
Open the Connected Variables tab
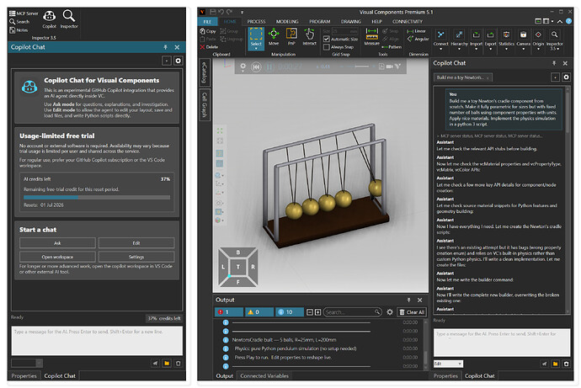coord(264,375)
